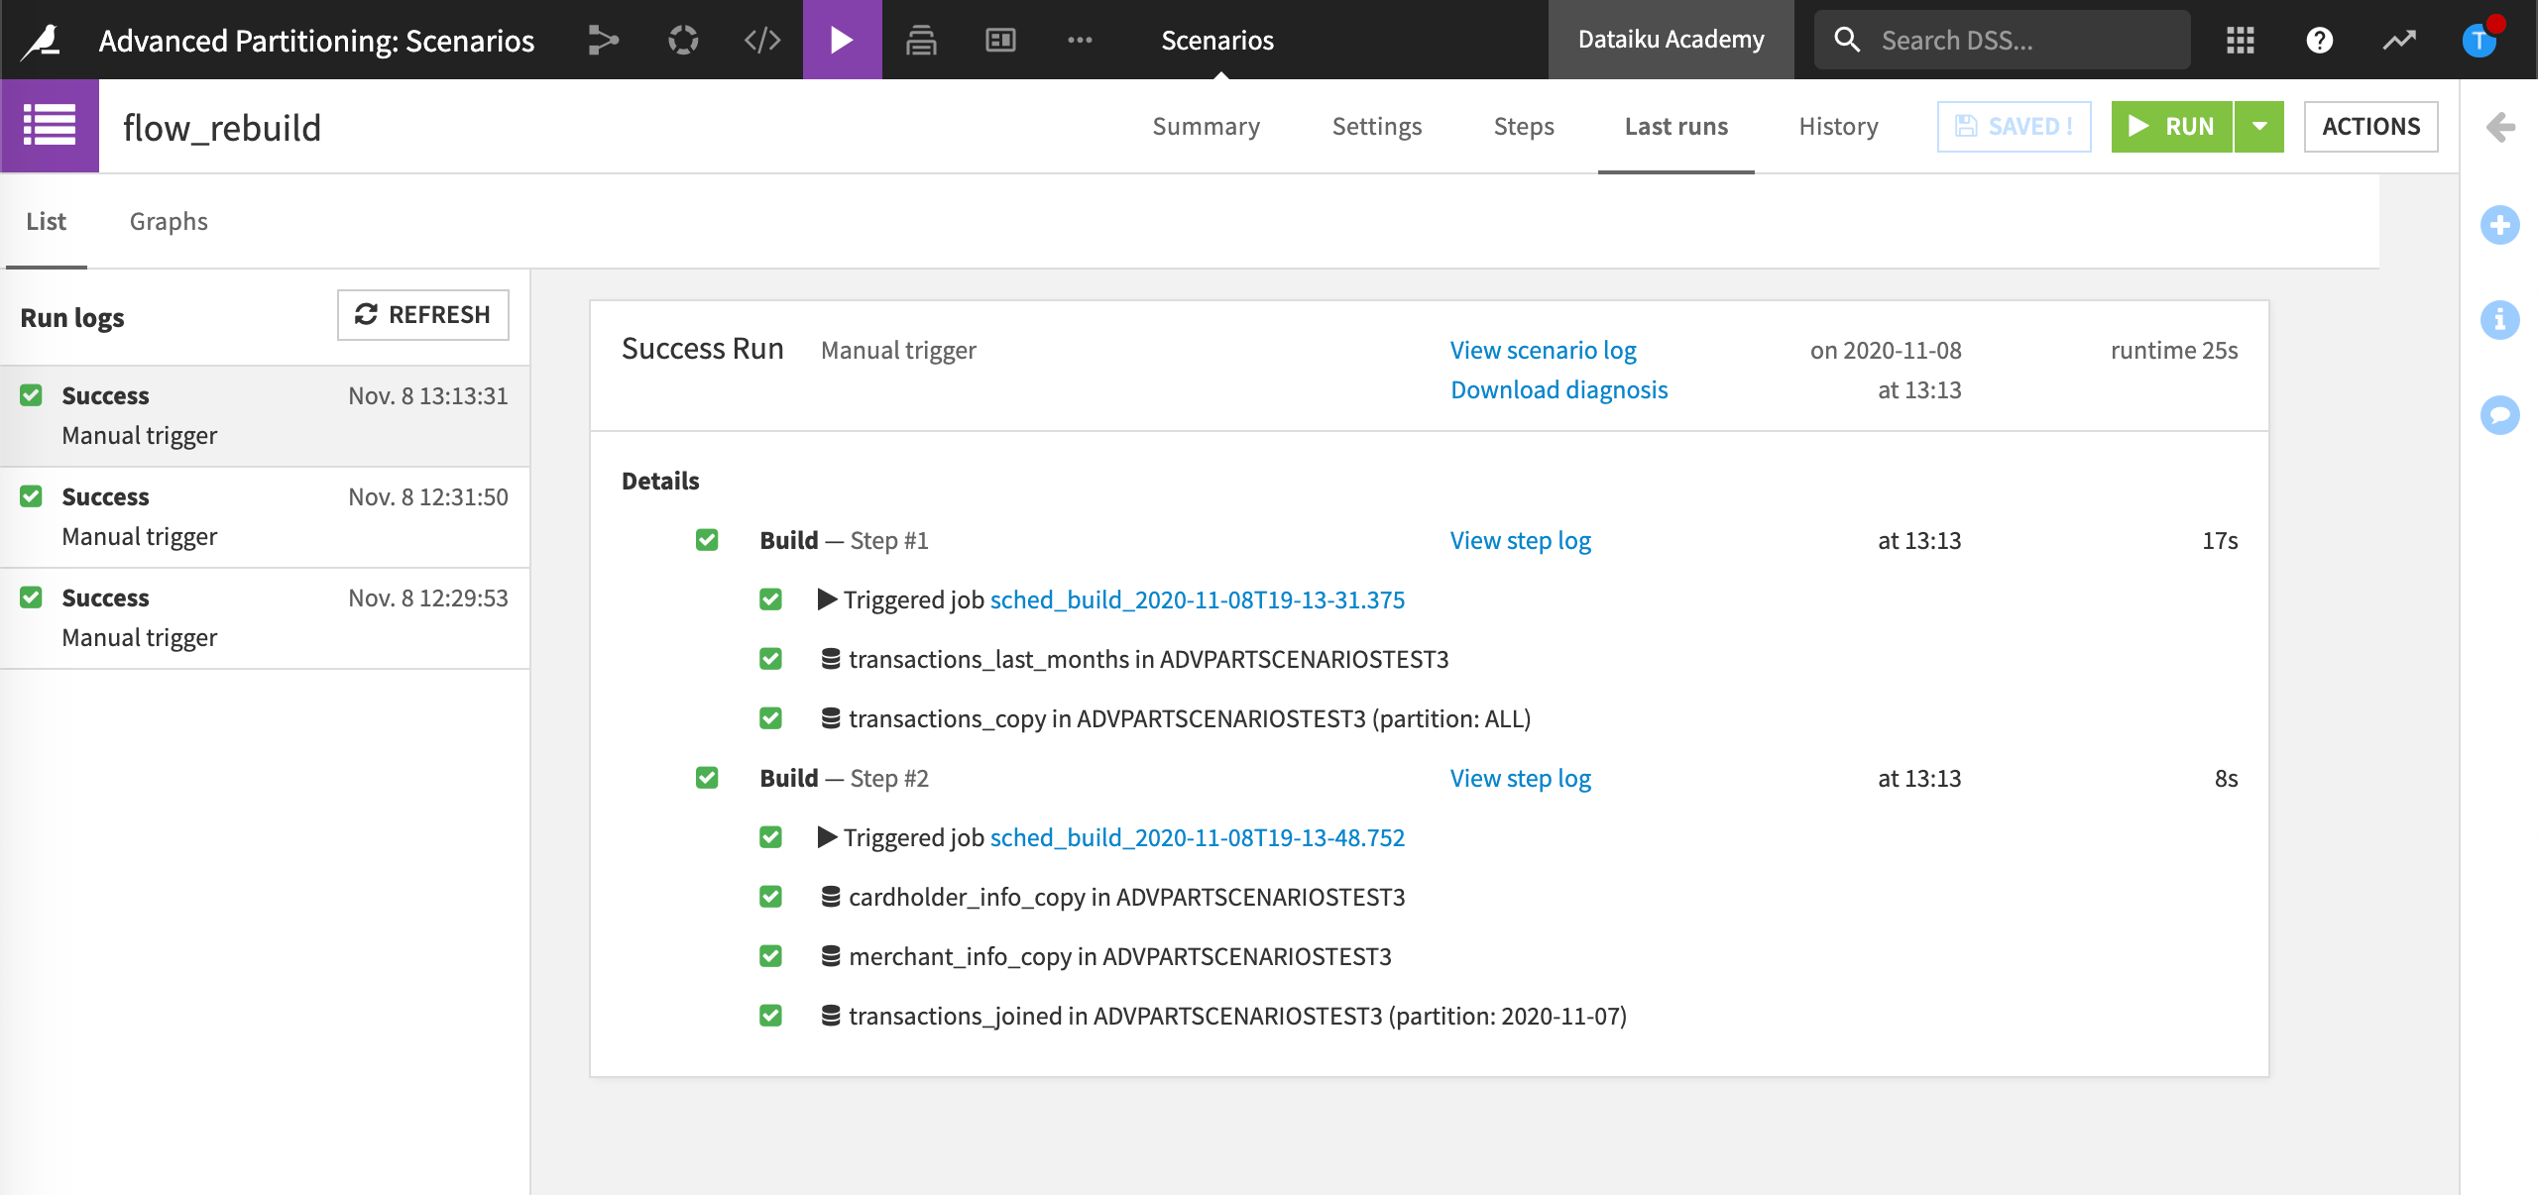Open the Jobs play icon in navbar

pyautogui.click(x=842, y=40)
